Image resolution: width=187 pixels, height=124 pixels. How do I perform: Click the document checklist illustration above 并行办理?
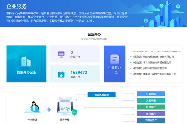[x=65, y=106]
